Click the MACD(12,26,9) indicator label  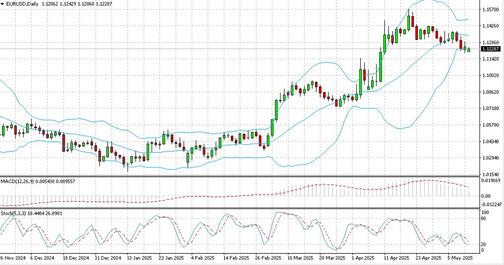(17, 182)
